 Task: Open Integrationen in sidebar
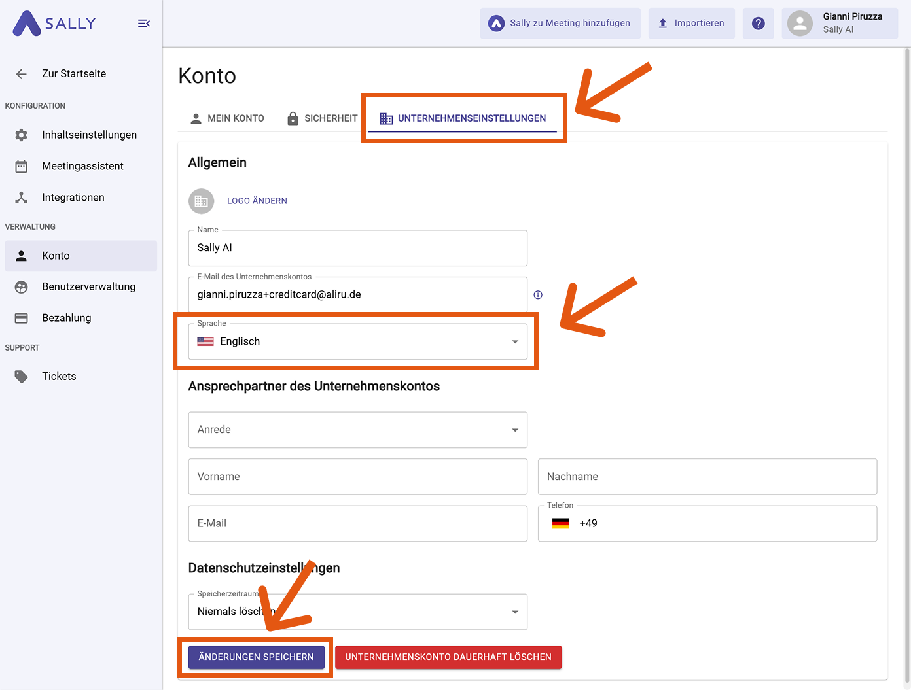click(81, 198)
